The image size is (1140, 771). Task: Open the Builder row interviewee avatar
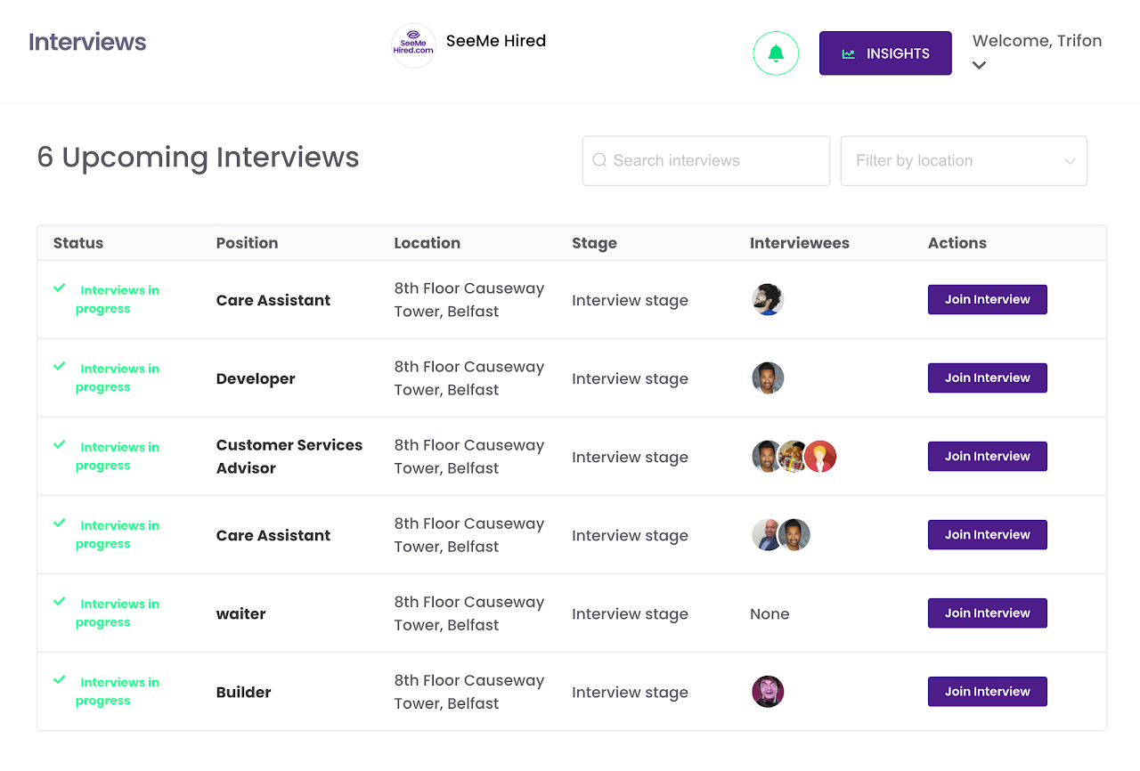click(768, 692)
